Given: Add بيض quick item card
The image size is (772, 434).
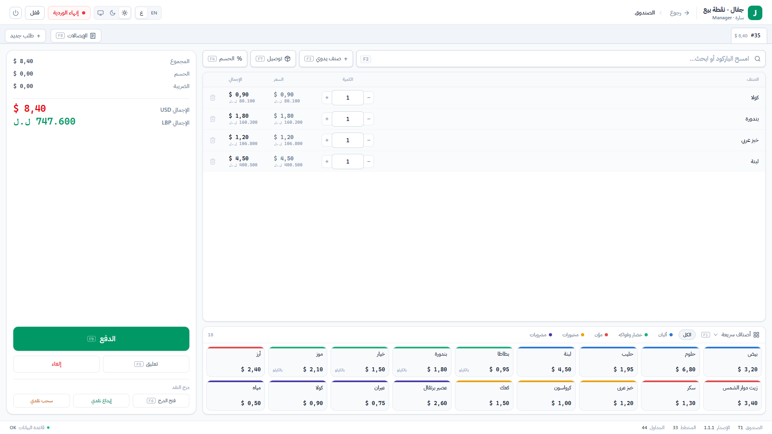Looking at the screenshot, I should (733, 362).
